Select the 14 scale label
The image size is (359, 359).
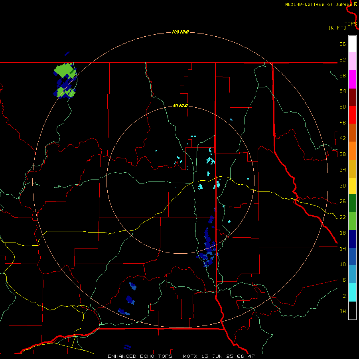(343, 249)
